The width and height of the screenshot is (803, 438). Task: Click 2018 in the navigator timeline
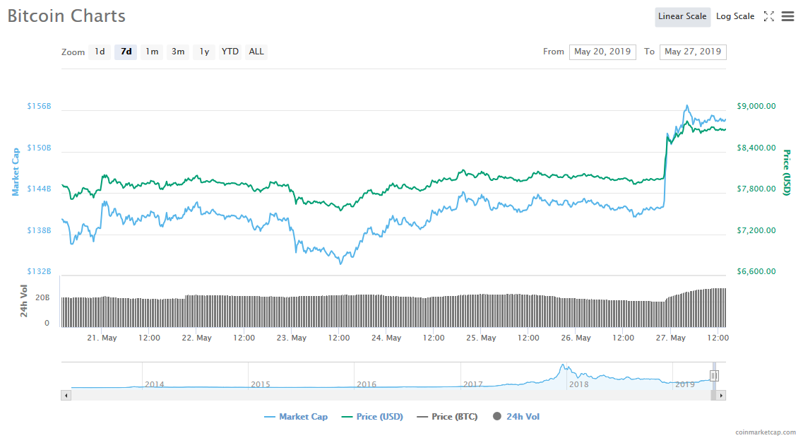point(578,384)
